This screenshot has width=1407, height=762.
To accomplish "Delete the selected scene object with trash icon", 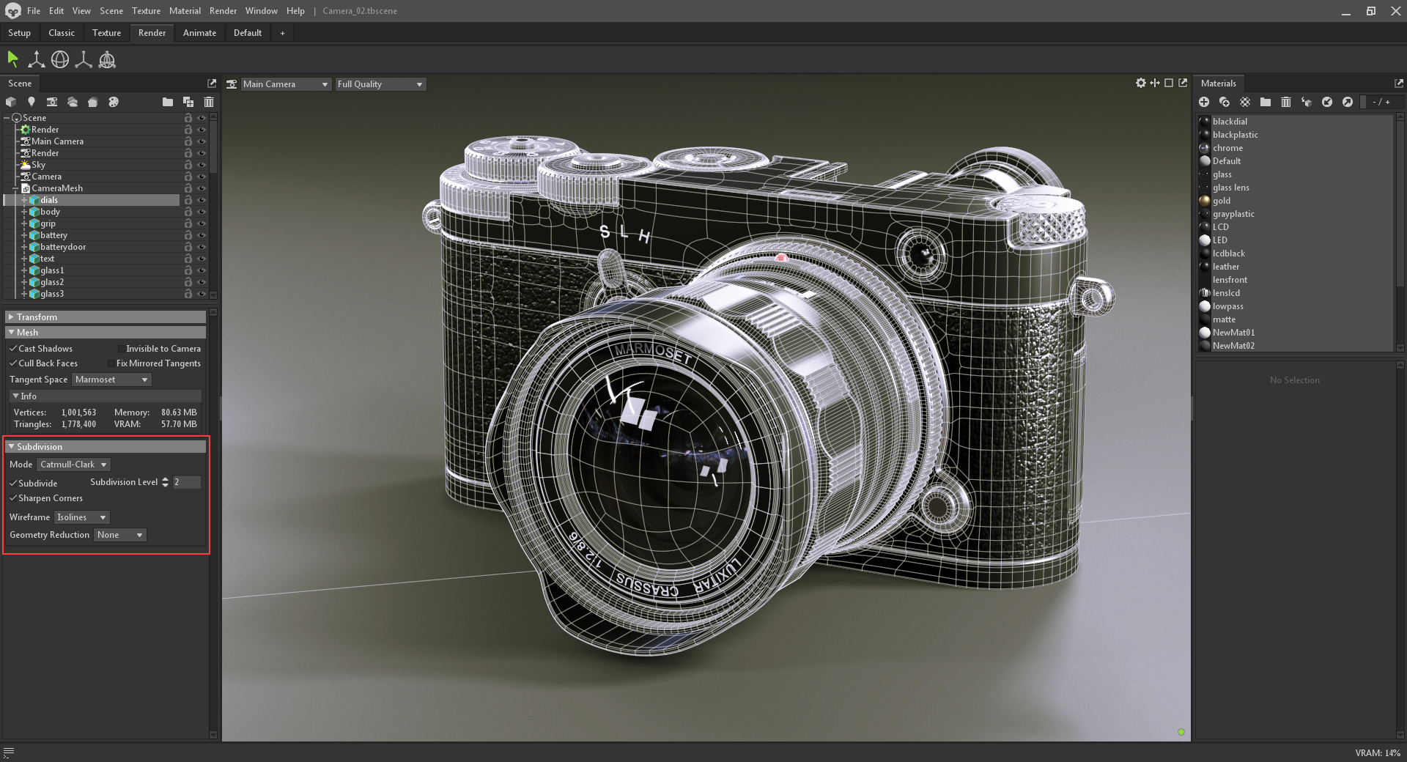I will pos(209,102).
